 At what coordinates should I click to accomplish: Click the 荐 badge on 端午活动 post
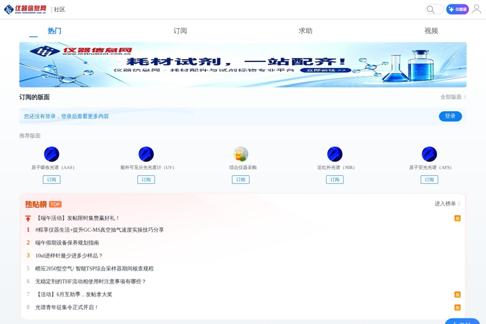click(x=457, y=218)
